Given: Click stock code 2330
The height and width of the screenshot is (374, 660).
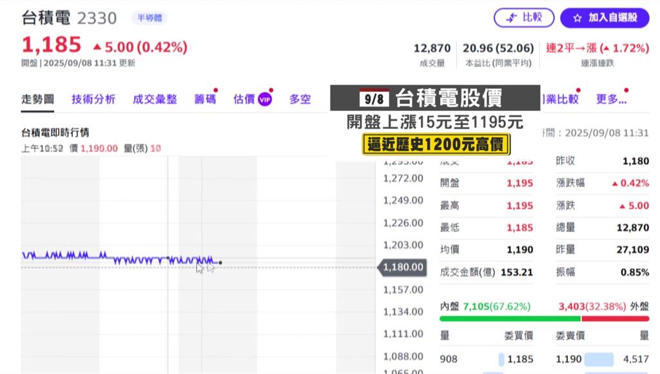Looking at the screenshot, I should click(97, 18).
